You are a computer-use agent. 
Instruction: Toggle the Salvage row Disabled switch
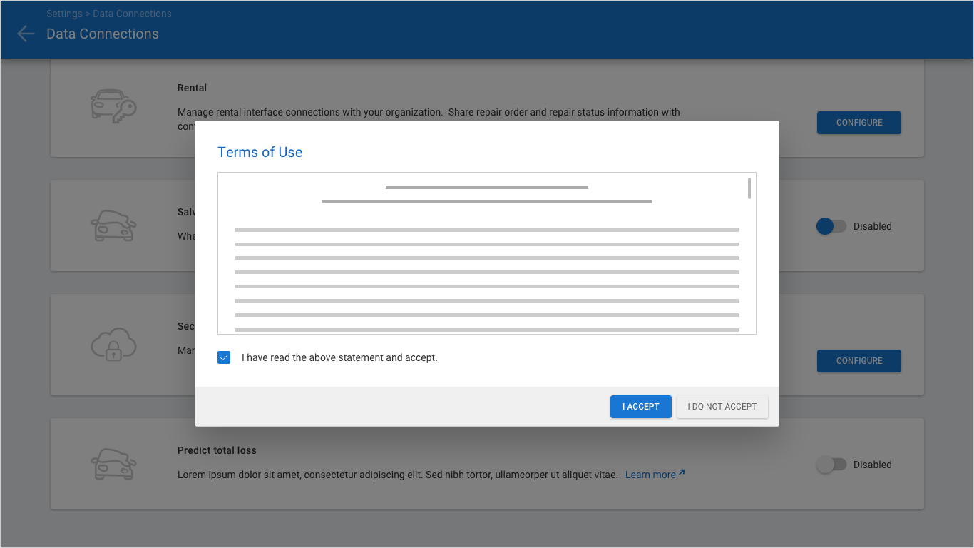coord(831,226)
